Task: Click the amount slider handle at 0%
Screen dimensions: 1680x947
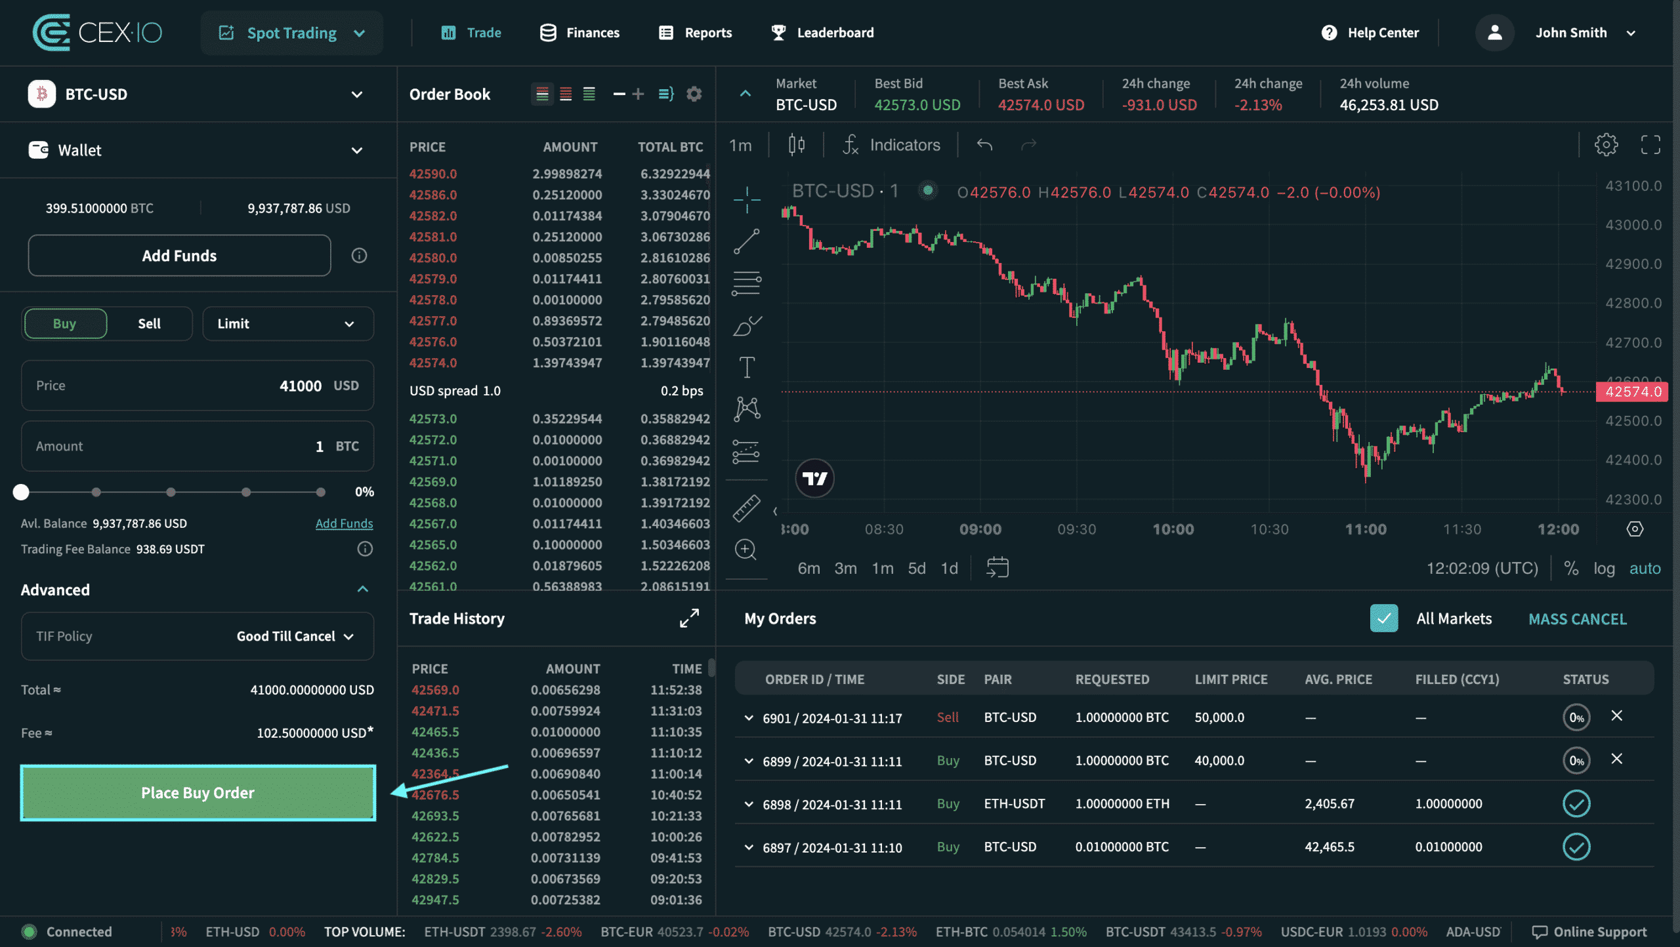Action: point(21,492)
